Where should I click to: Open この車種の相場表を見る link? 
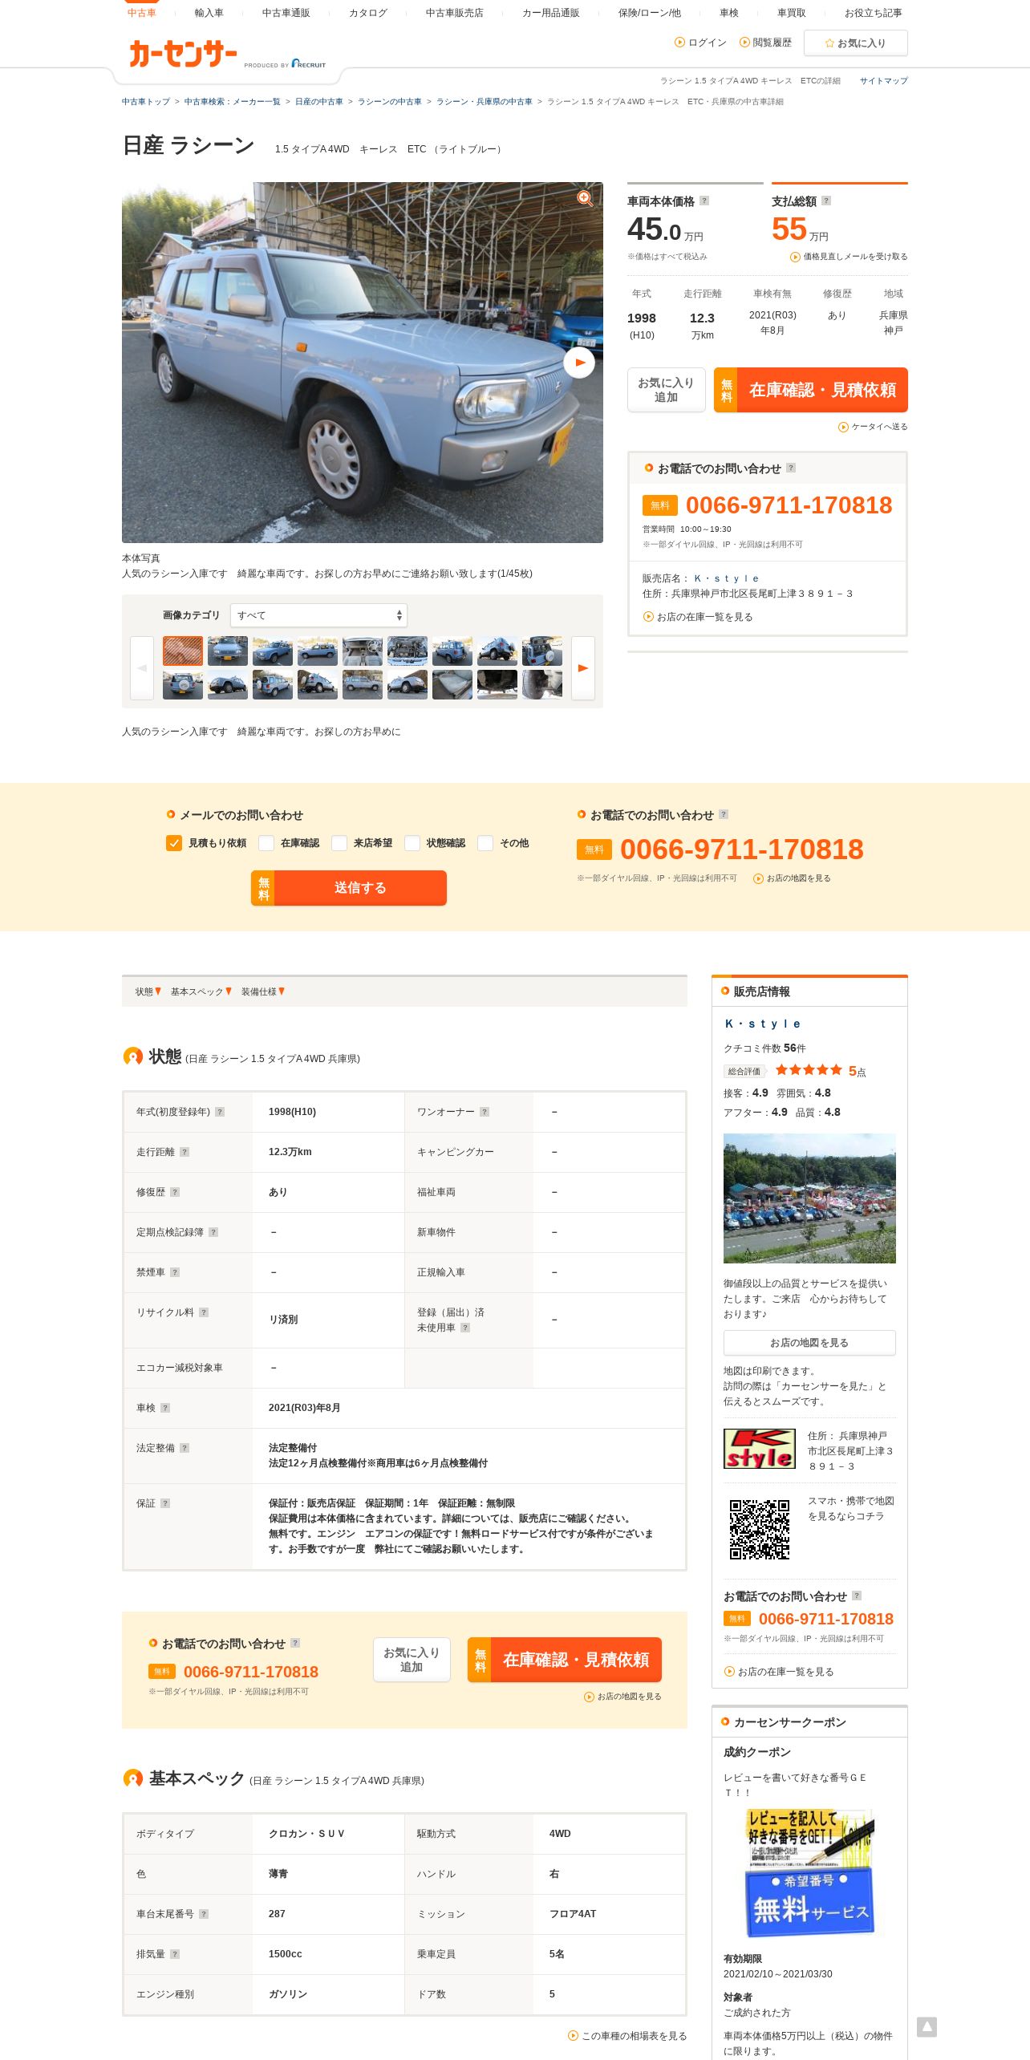pyautogui.click(x=627, y=2036)
